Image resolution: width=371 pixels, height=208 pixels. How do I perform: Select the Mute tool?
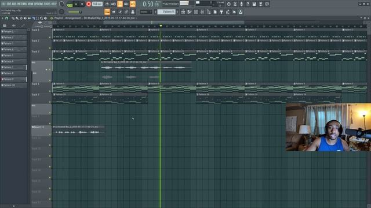tap(25, 18)
